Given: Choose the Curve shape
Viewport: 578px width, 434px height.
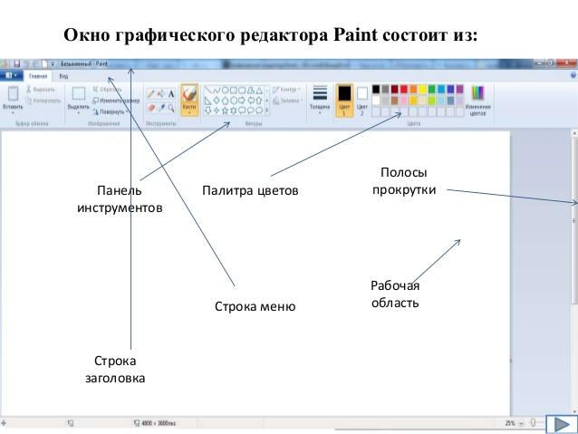Looking at the screenshot, I should pos(217,90).
